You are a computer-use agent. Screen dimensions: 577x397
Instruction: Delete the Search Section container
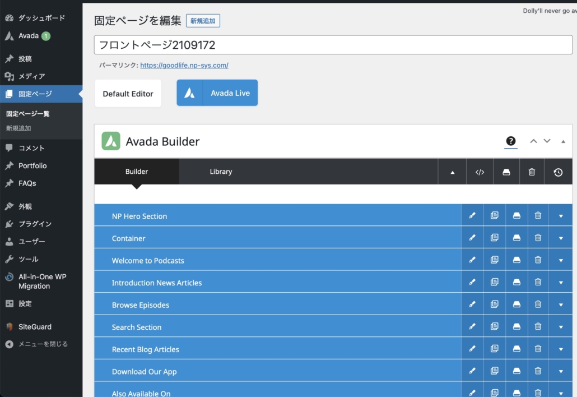click(x=538, y=326)
